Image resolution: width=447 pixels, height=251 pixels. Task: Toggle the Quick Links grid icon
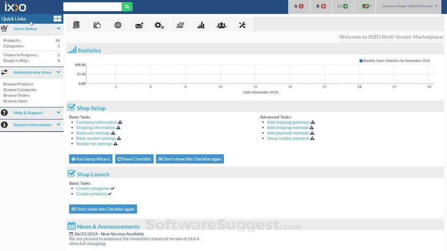[x=57, y=19]
